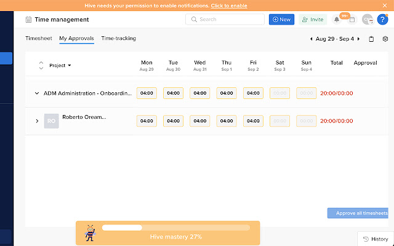This screenshot has width=394, height=246.
Task: Click the Invite button
Action: (x=313, y=20)
